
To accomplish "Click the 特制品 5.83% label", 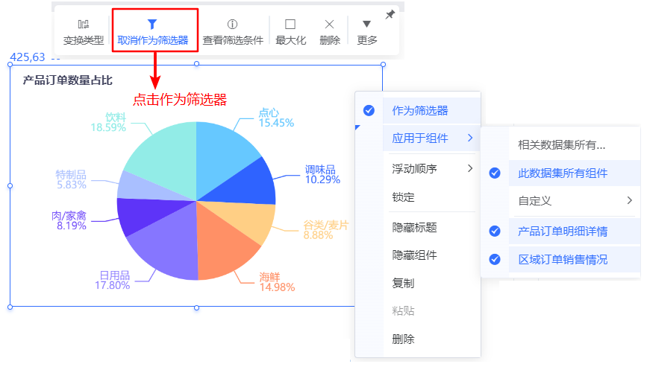I will point(71,180).
